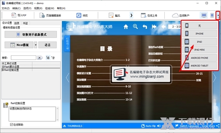Screen dimensions: 221x133
Task: Click previous page arrow in flipbook toolbar
Action: (x=163, y=27)
